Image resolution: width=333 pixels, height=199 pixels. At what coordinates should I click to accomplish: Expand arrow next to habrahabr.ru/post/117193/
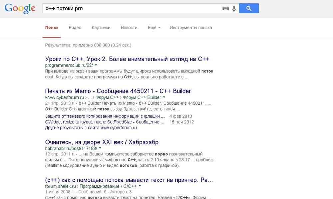[x=100, y=148]
